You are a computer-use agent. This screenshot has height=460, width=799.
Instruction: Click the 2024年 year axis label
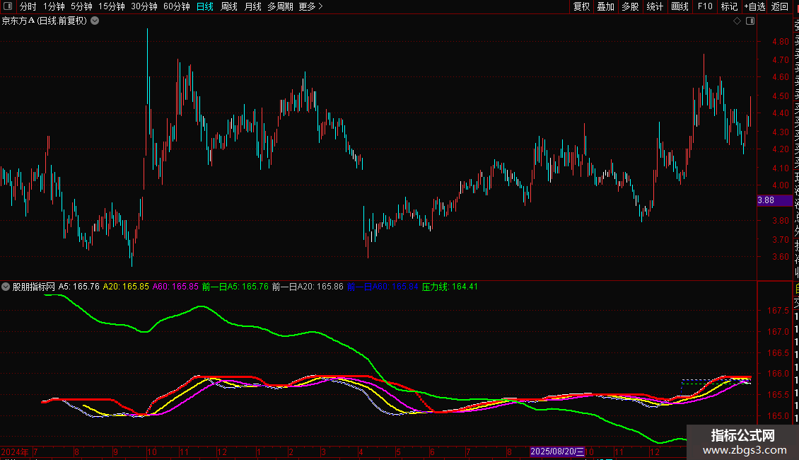15,452
